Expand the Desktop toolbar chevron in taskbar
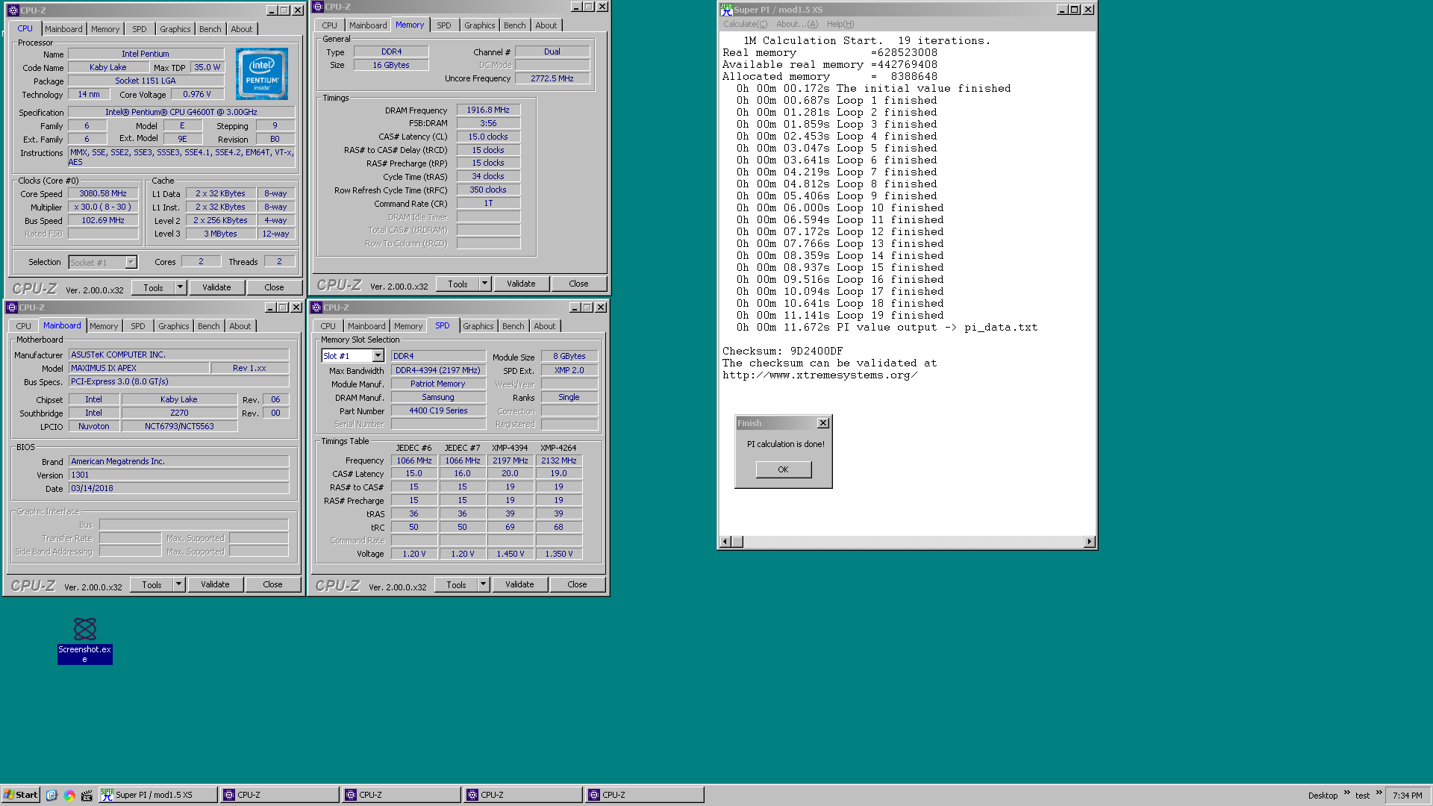1433x806 pixels. tap(1347, 793)
